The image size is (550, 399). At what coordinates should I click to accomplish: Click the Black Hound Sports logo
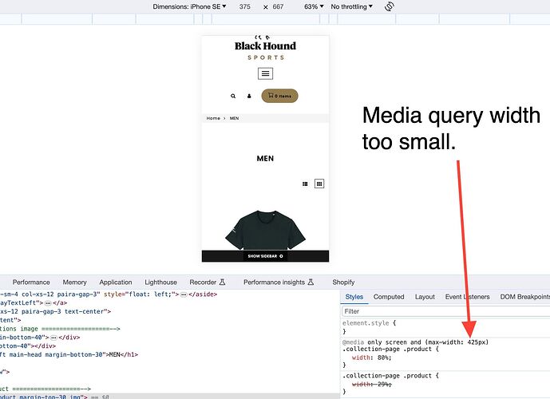(x=265, y=48)
